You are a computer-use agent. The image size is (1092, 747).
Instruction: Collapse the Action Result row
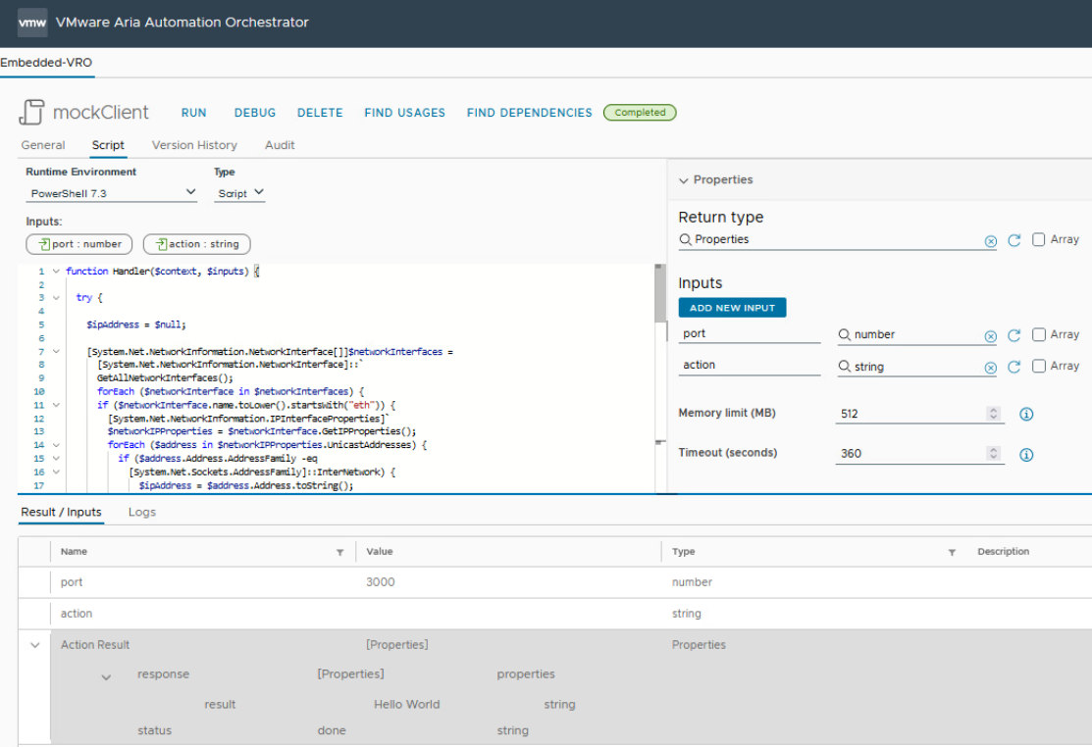(34, 645)
